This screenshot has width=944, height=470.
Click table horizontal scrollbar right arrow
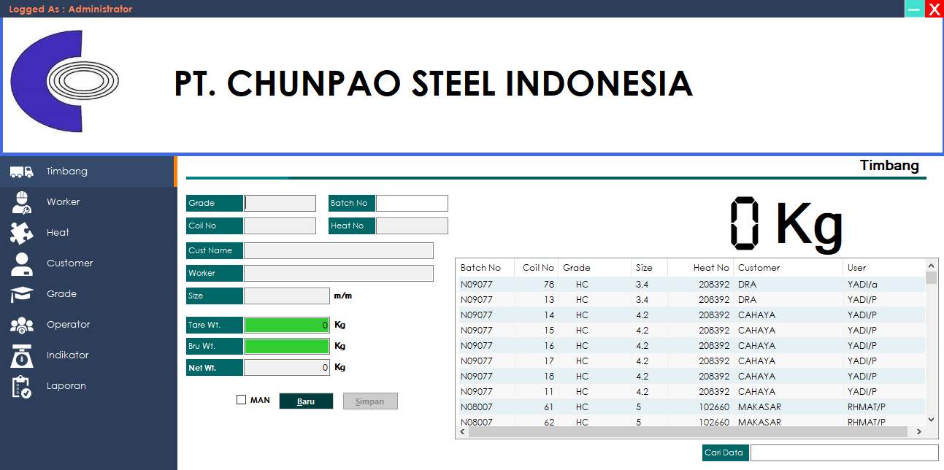(919, 432)
